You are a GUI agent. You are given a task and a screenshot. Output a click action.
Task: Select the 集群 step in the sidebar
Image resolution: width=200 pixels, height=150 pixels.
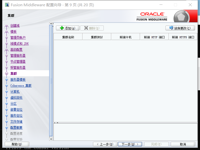click(14, 73)
